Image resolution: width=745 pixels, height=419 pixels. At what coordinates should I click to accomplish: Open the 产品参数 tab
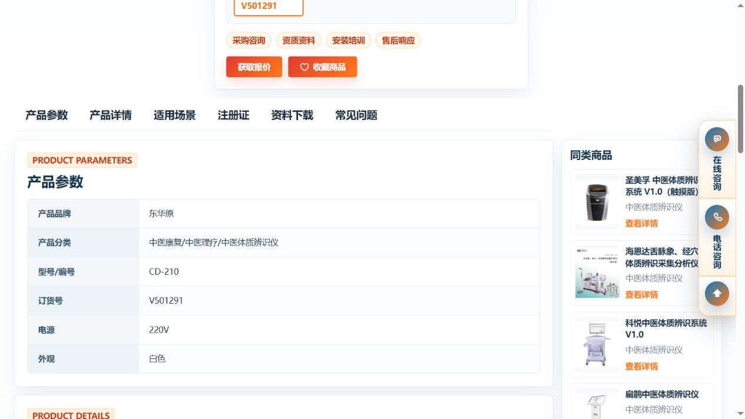click(47, 115)
